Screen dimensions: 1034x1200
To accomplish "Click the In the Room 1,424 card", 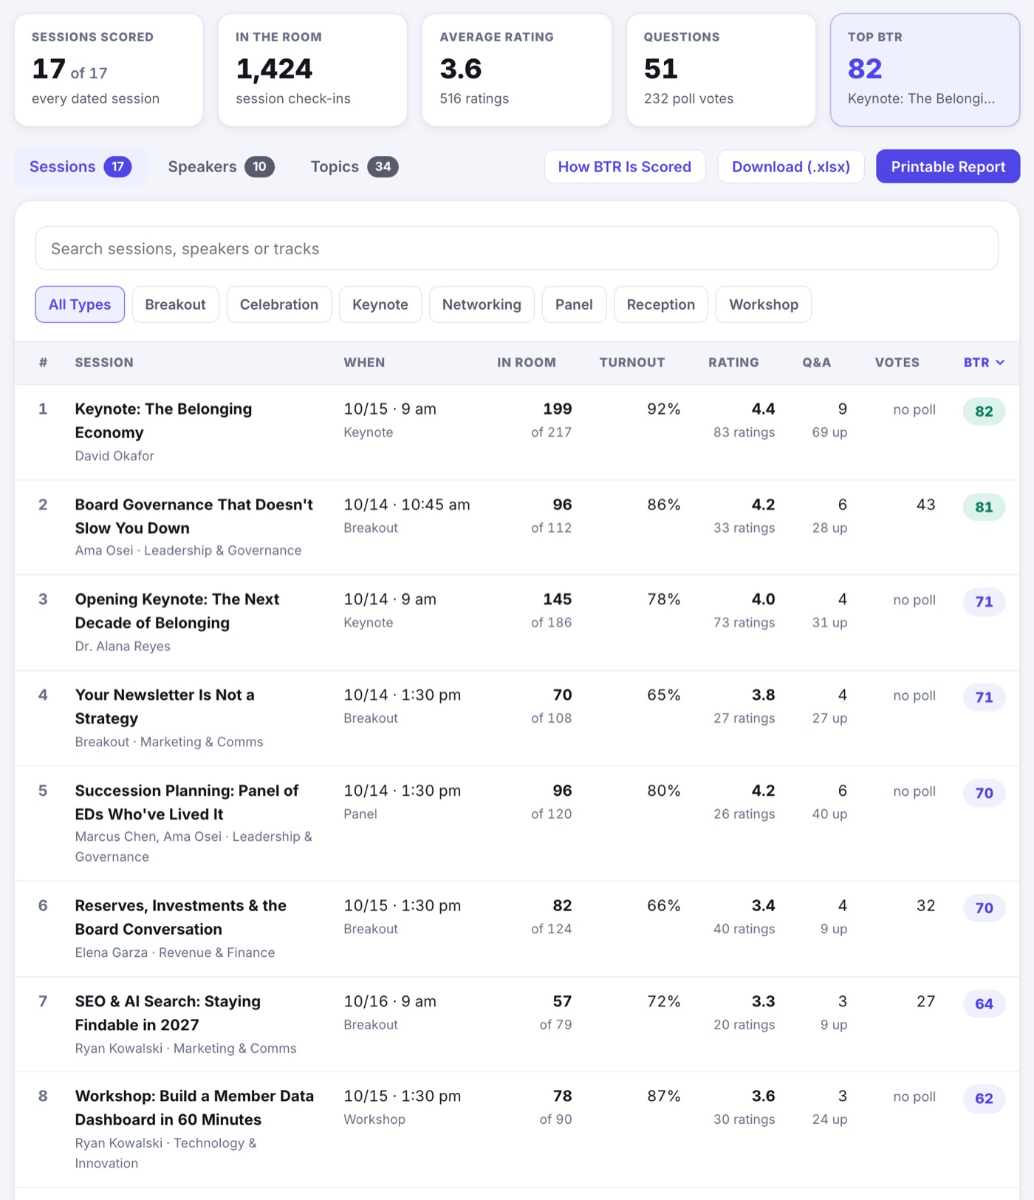I will click(x=312, y=70).
